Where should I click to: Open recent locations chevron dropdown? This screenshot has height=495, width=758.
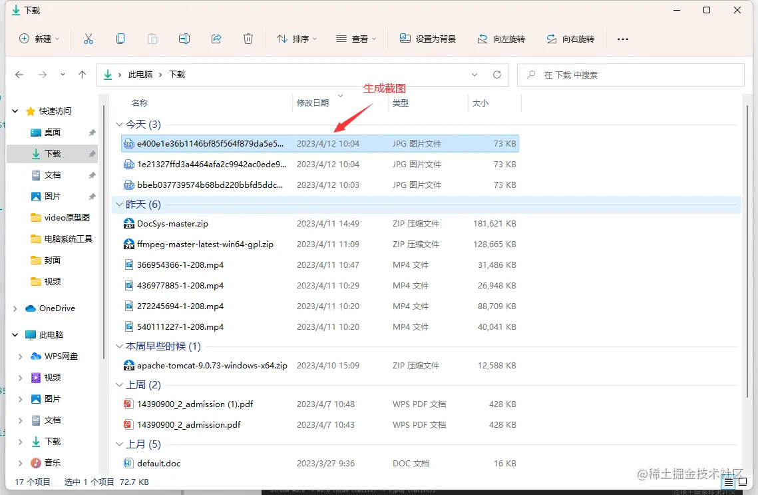pyautogui.click(x=63, y=75)
